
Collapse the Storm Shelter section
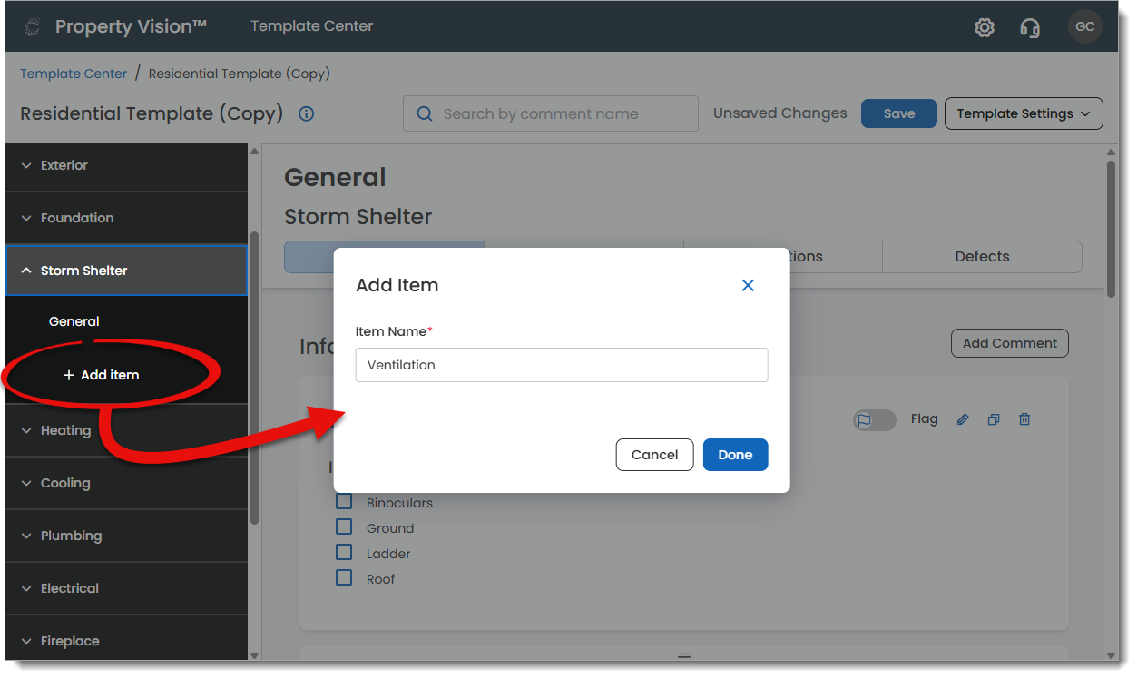pyautogui.click(x=26, y=271)
